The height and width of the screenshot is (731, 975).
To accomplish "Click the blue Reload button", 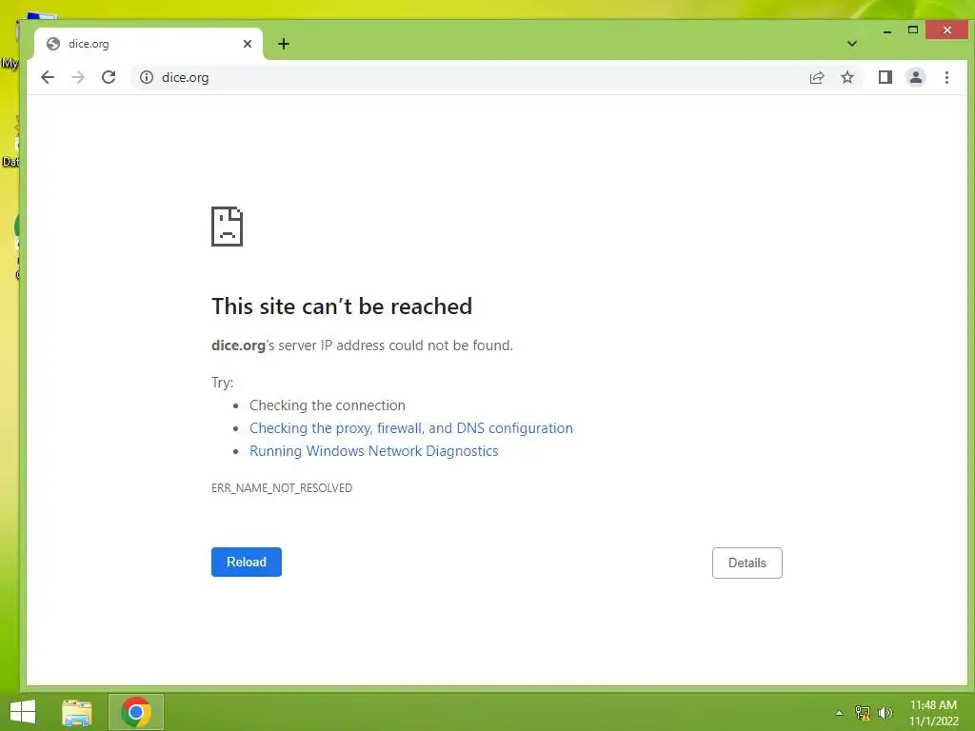I will click(247, 562).
